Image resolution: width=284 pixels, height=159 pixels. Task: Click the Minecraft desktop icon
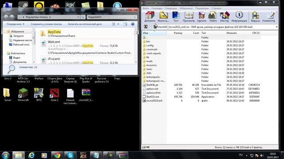[23, 95]
